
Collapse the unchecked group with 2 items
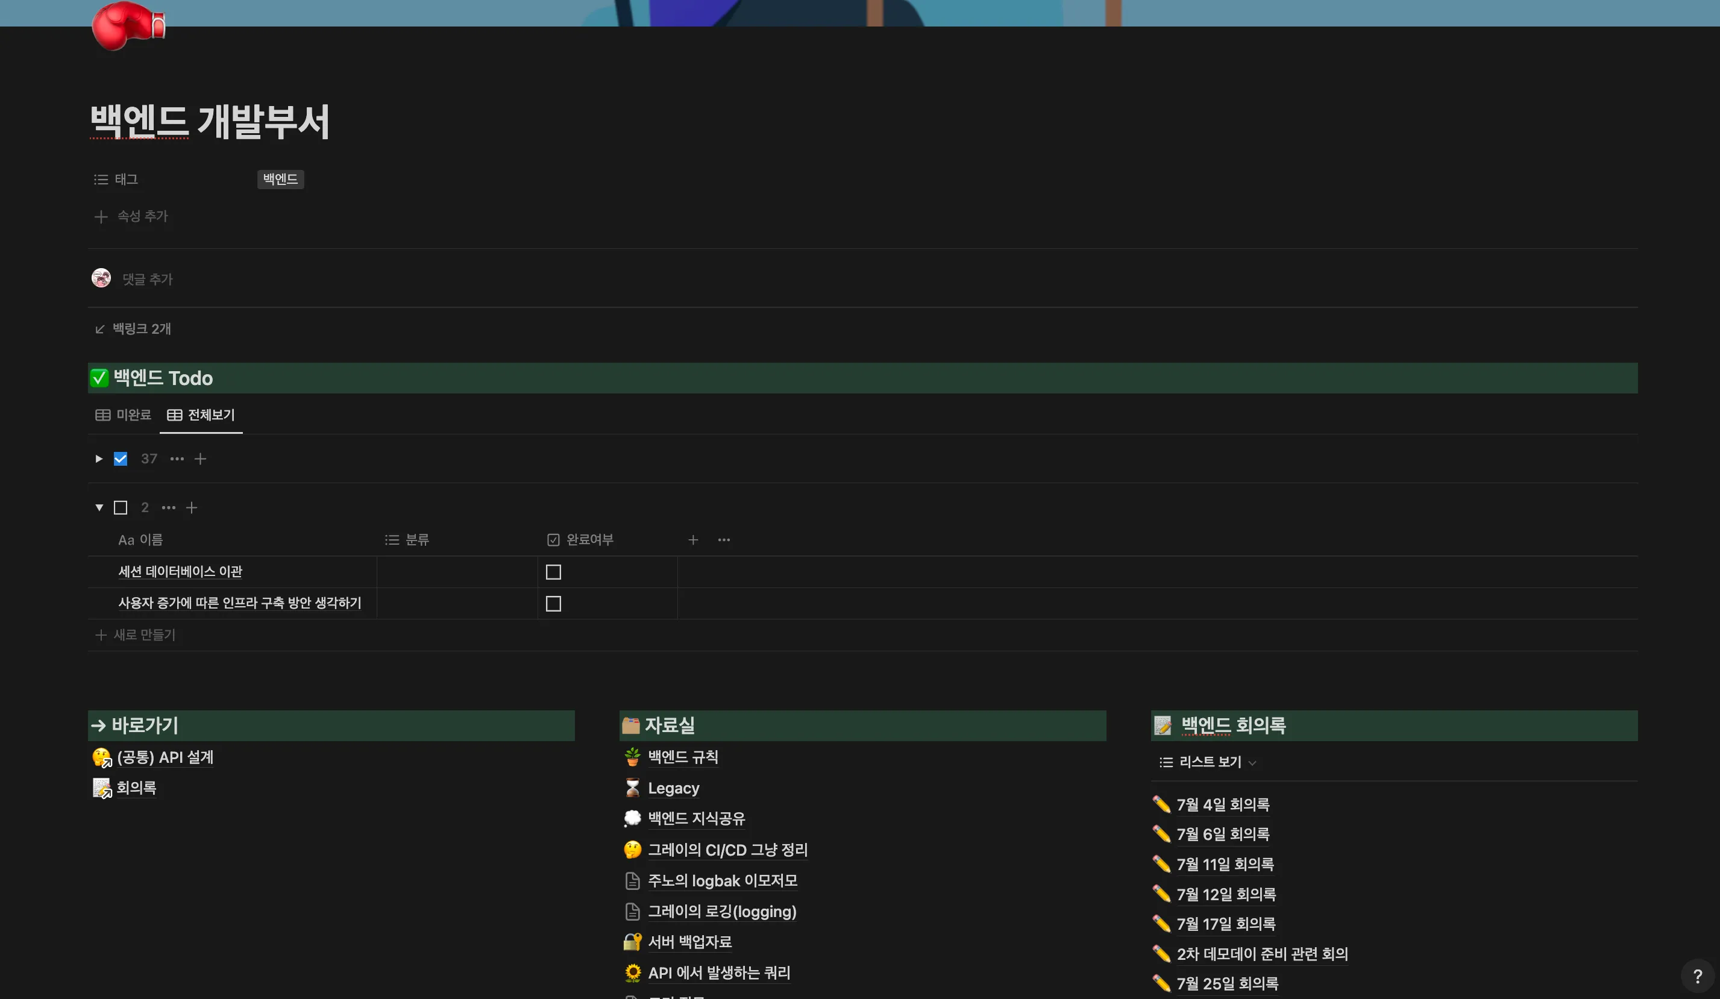click(x=99, y=508)
